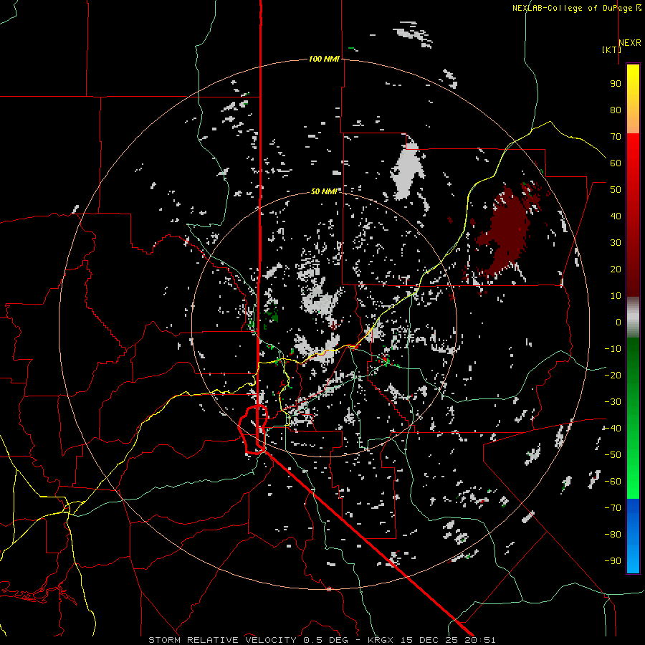Click the -80 value on velocity scale

(x=613, y=535)
